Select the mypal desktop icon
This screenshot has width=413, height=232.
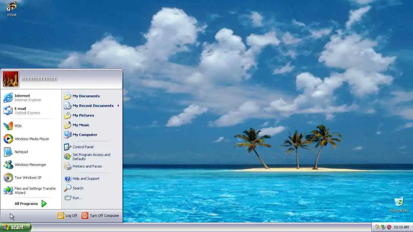12,9
